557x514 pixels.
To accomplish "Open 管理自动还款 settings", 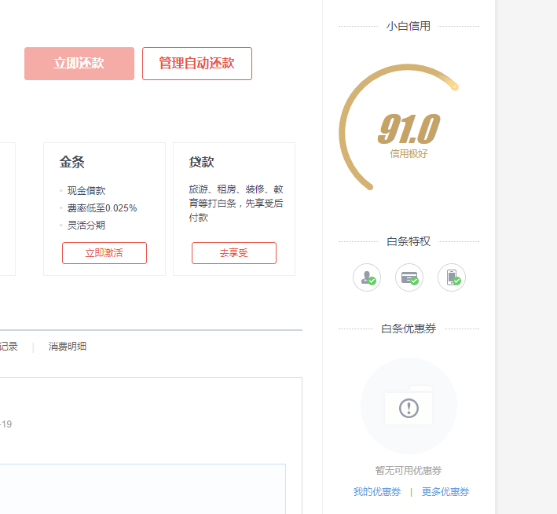I will click(x=197, y=64).
